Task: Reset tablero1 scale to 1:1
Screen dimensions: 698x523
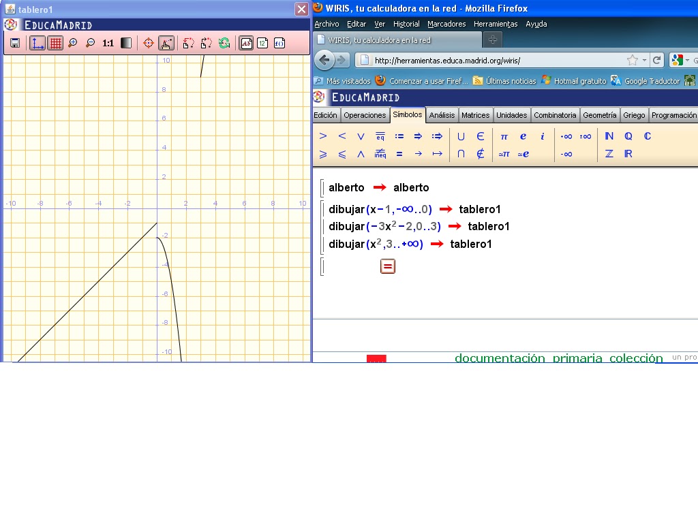Action: point(108,43)
